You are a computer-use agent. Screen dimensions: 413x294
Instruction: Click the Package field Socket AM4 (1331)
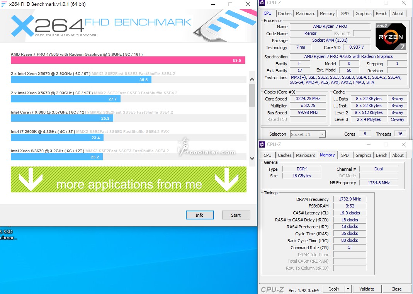click(330, 40)
